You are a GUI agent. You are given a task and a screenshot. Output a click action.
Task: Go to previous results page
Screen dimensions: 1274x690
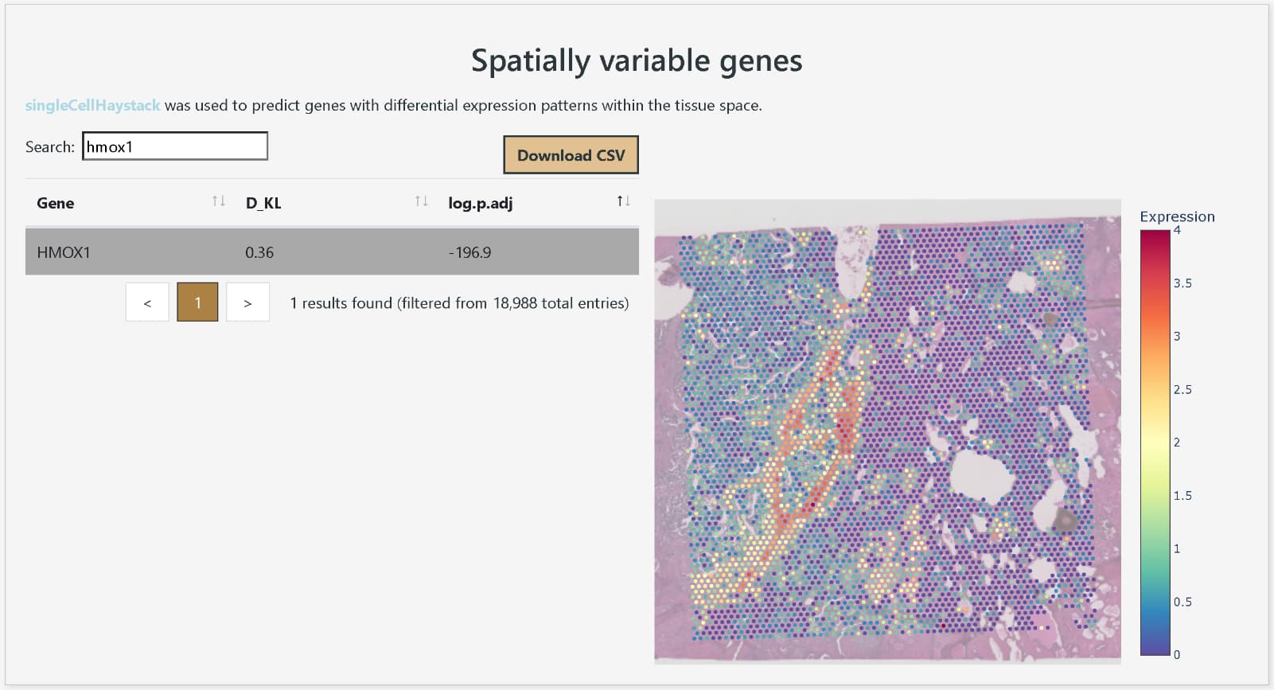(x=147, y=302)
